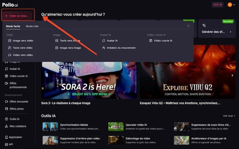The height and width of the screenshot is (149, 239).
Task: Click the next arrow on the banner carousel
Action: coord(232,75)
